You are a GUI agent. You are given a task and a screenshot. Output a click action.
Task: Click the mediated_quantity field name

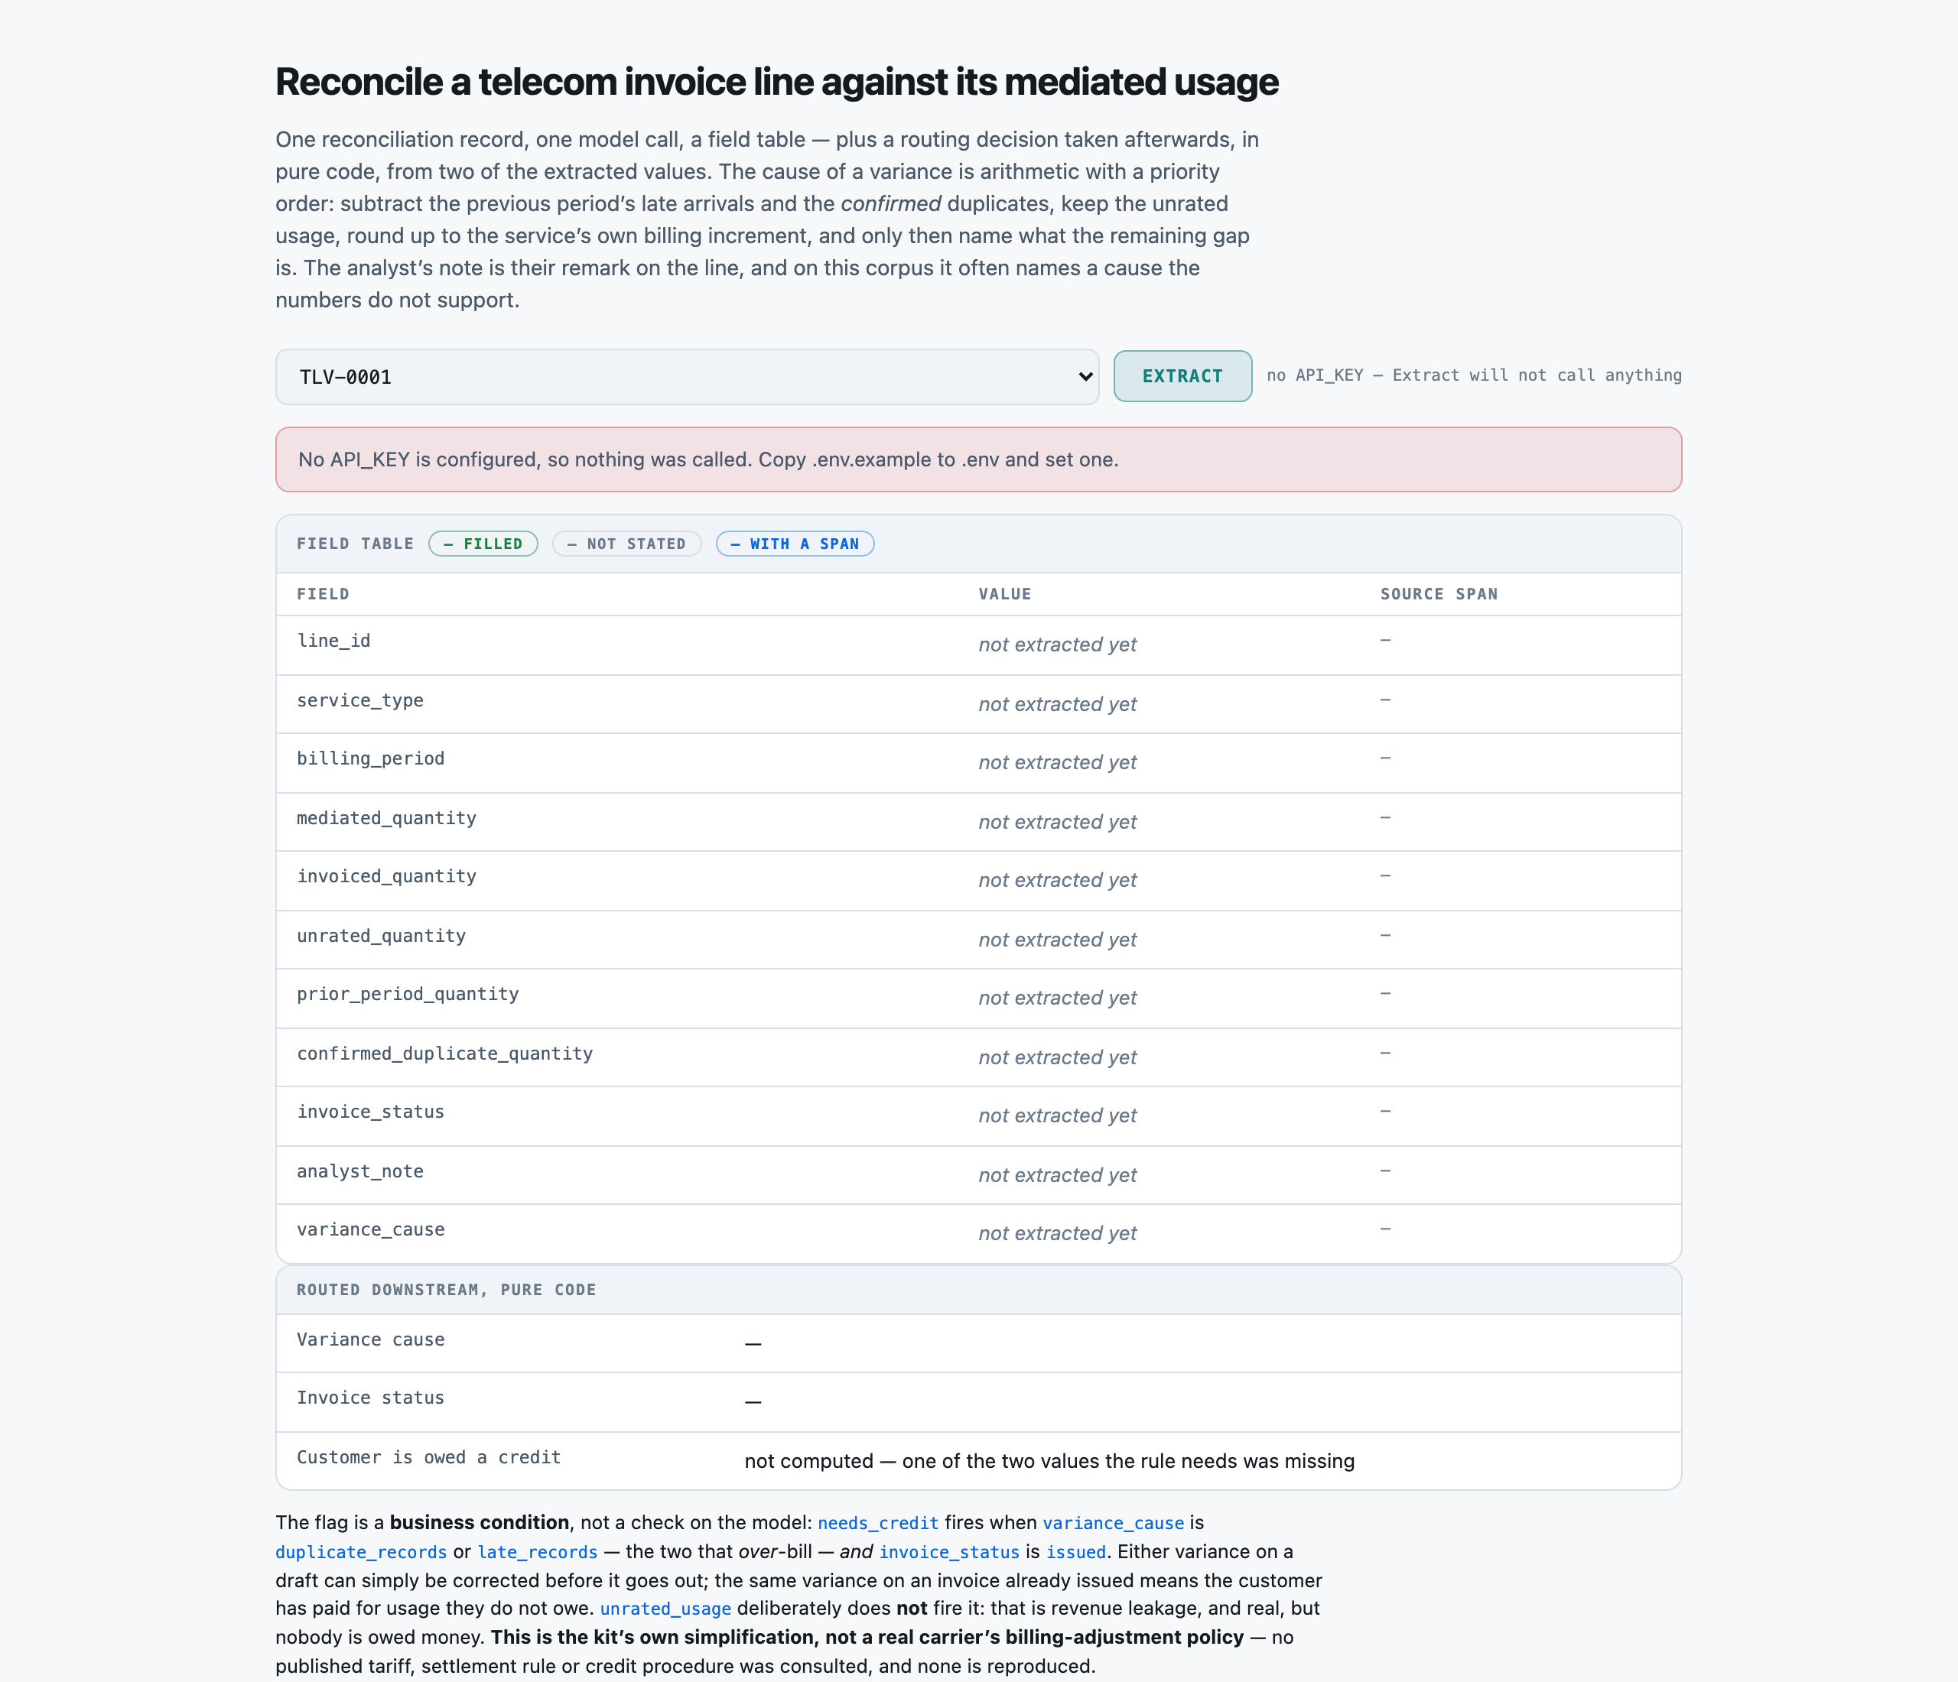(386, 818)
